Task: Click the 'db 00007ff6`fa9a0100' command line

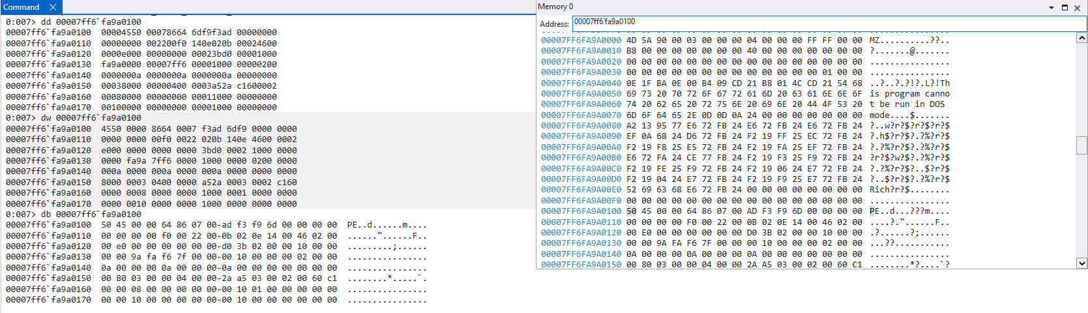Action: 91,214
